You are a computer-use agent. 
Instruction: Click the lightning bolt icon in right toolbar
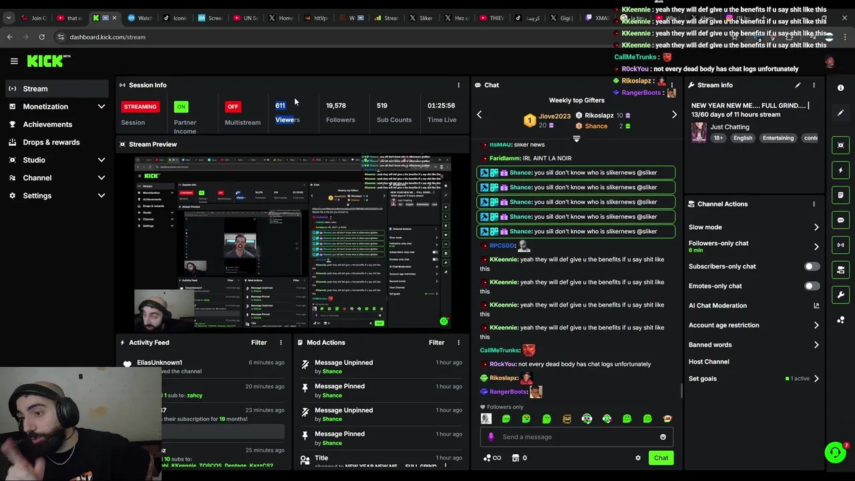pos(840,170)
